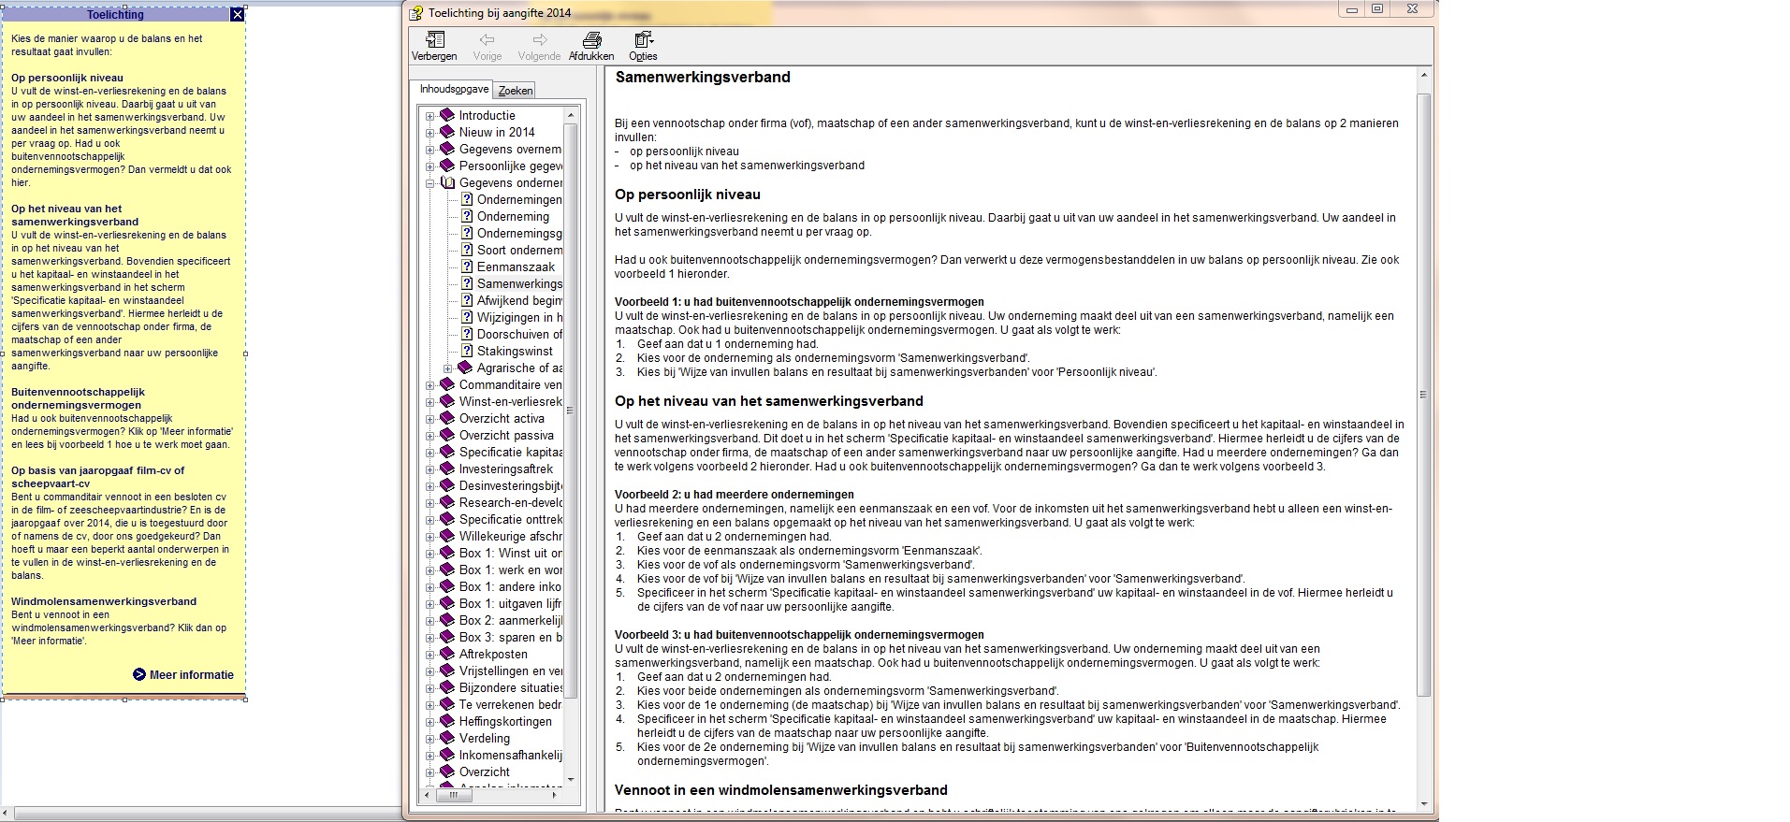Click the Vorige arrow icon

(487, 39)
